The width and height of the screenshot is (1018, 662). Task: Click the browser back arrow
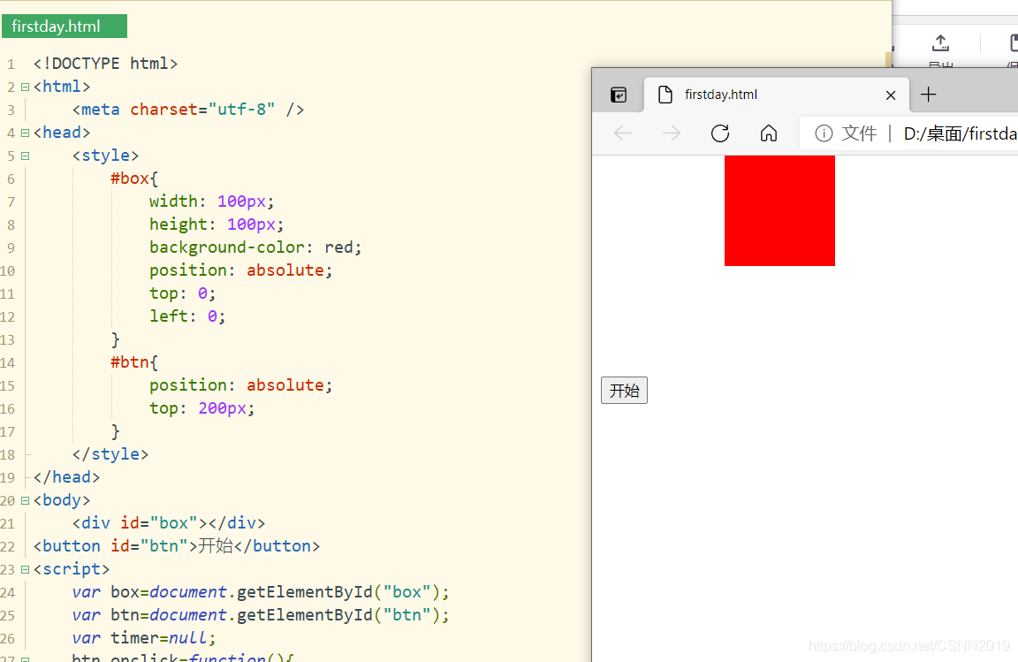point(623,133)
